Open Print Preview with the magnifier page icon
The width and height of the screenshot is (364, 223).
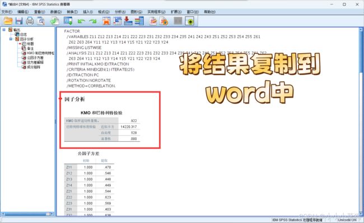click(41, 21)
